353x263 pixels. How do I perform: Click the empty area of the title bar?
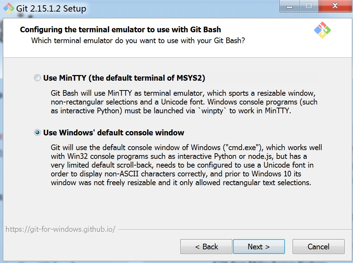[182, 8]
